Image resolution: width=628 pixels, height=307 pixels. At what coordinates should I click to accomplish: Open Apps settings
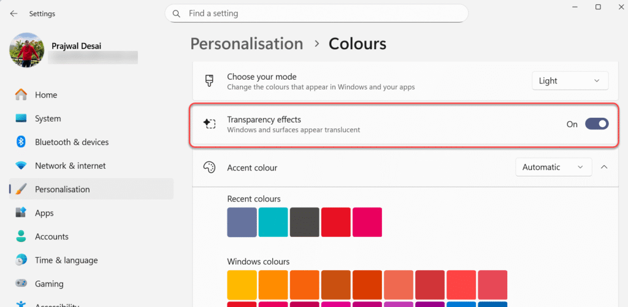[91, 213]
